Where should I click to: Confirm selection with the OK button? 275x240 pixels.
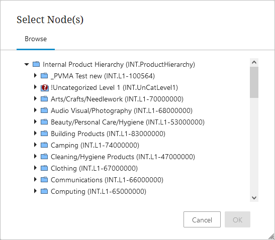[x=237, y=219]
